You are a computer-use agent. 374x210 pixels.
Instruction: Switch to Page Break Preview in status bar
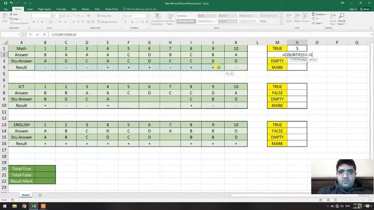click(335, 199)
